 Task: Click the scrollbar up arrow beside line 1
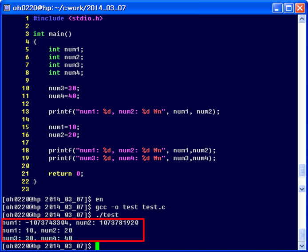point(302,19)
